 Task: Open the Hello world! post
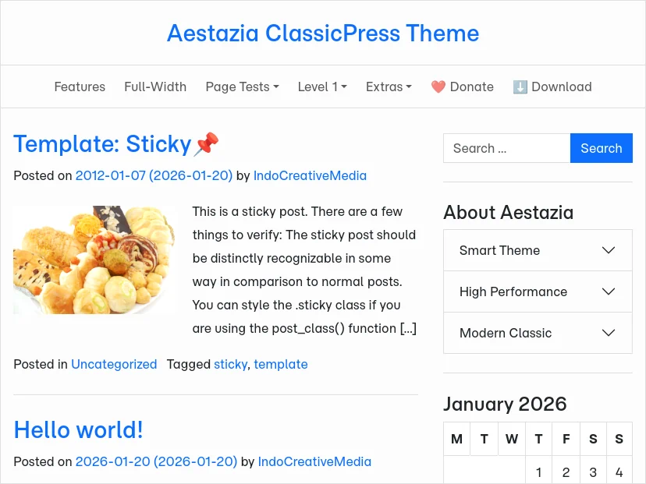[78, 429]
